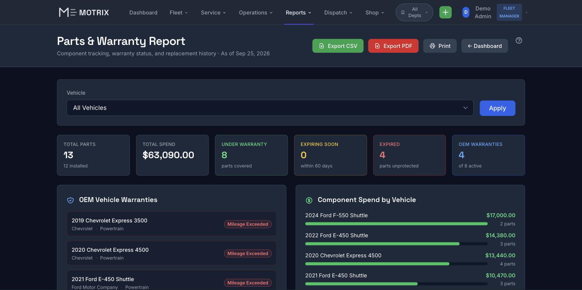Return via the ← Dashboard button
The height and width of the screenshot is (290, 582).
[484, 46]
